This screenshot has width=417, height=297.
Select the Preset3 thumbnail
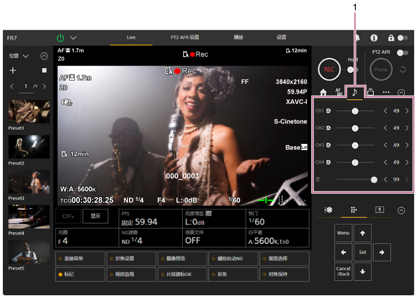(x=29, y=182)
